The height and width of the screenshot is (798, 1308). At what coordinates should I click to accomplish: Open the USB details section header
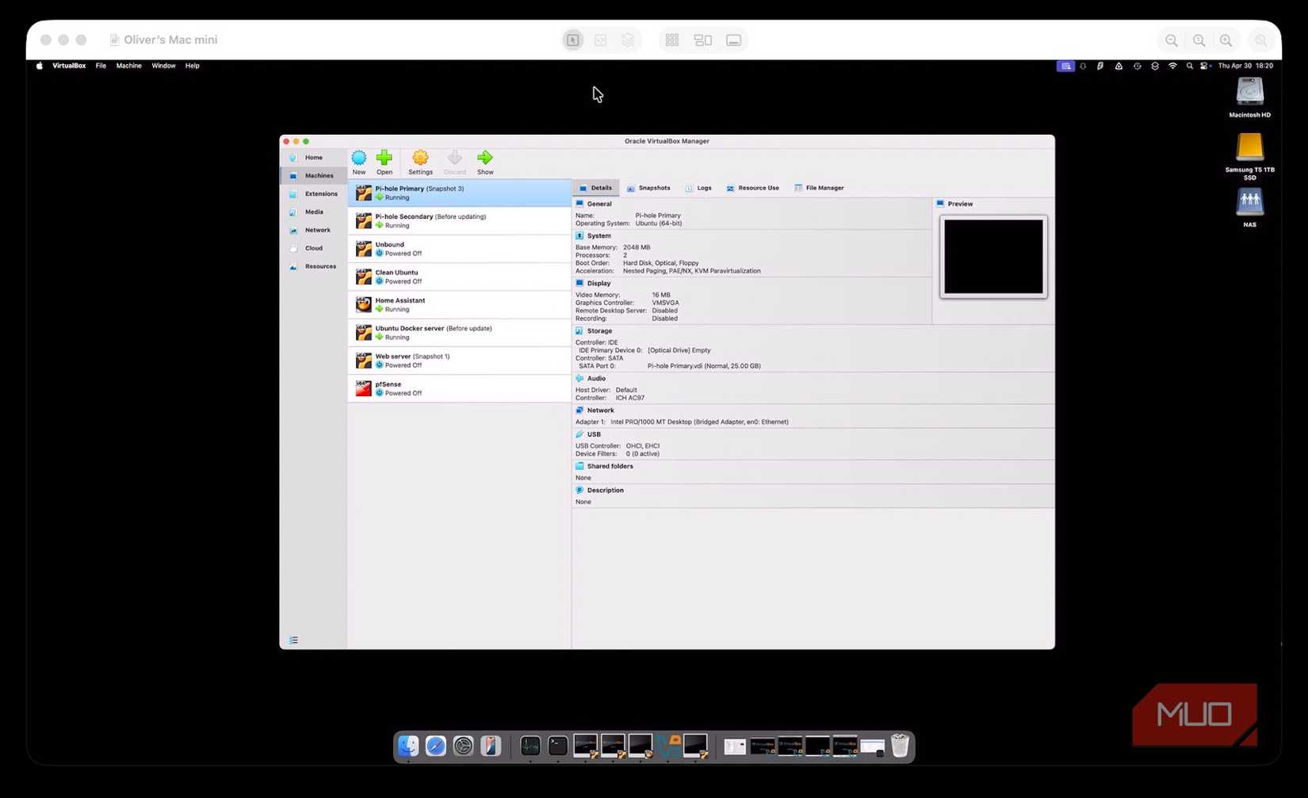pos(588,434)
